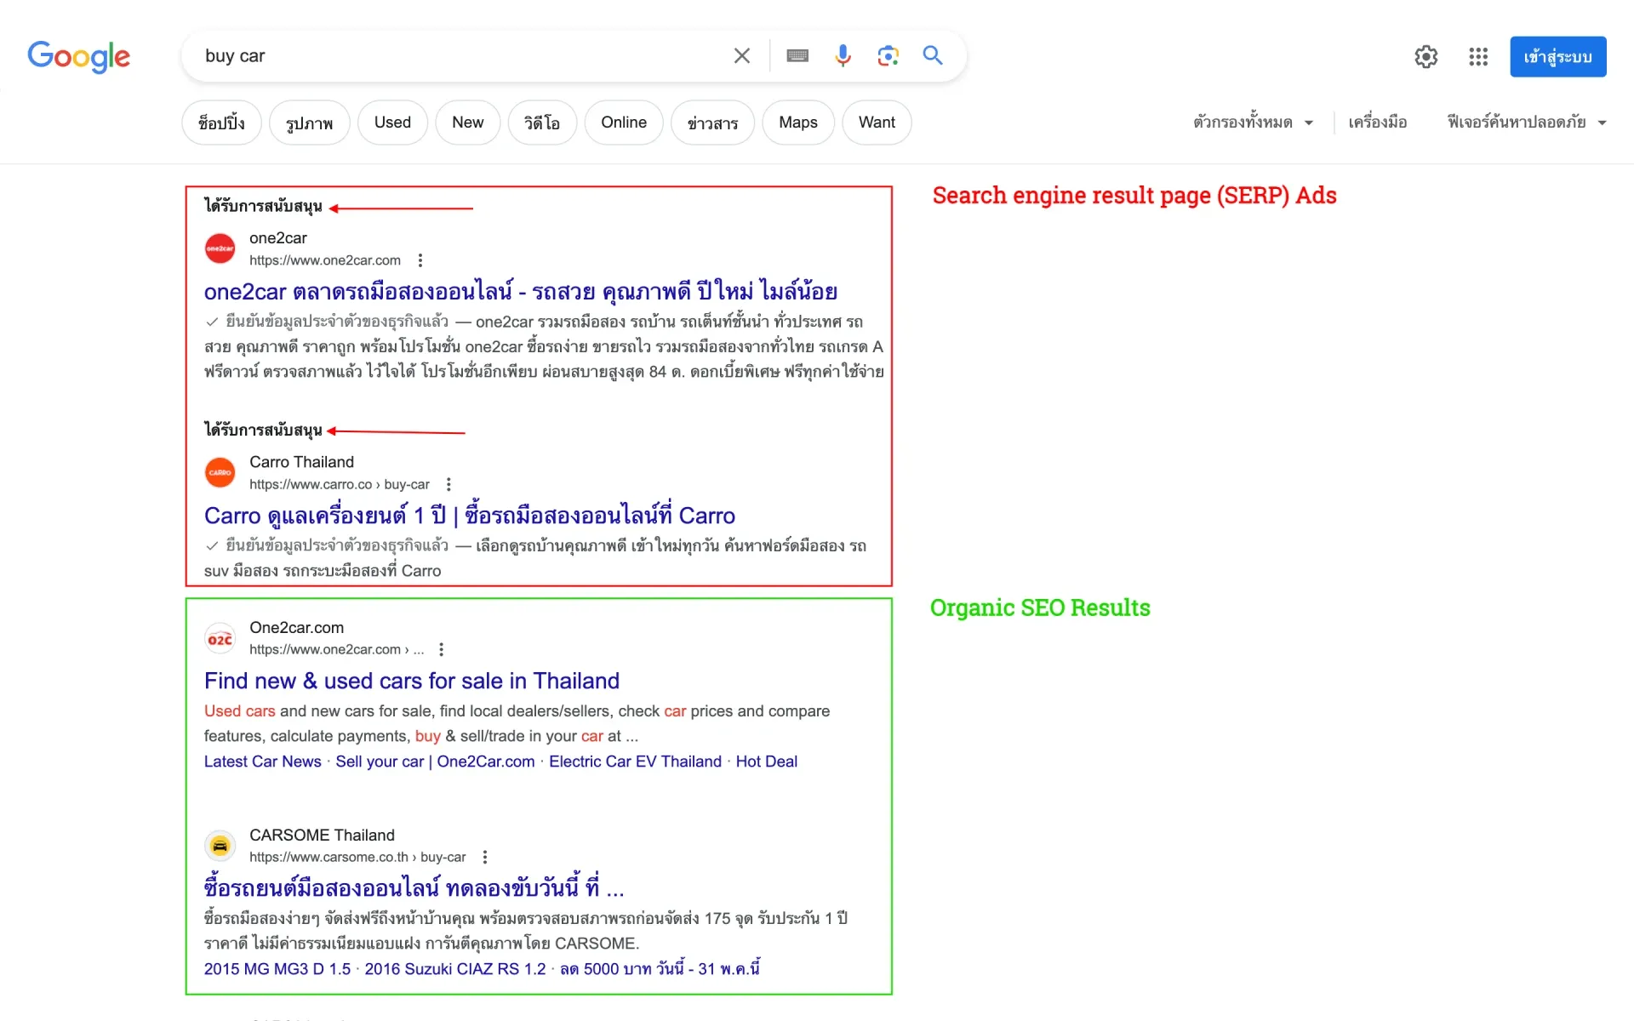Open 'Find new & used cars for sale in Thailand'

coord(412,681)
